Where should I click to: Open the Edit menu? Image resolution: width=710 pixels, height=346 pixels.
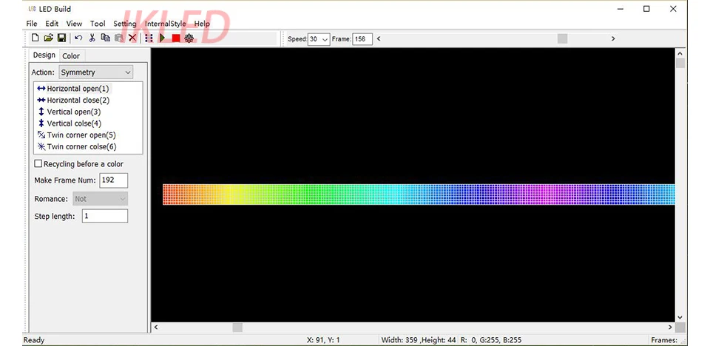52,24
